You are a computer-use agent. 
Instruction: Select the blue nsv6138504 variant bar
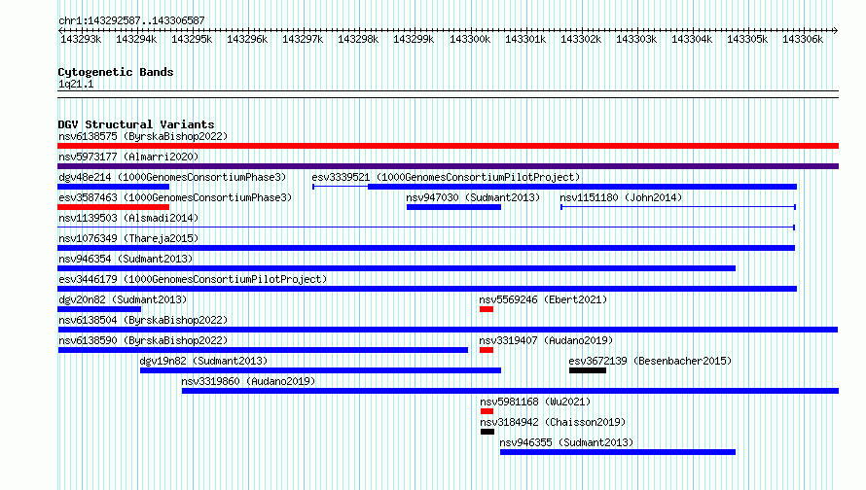(448, 330)
